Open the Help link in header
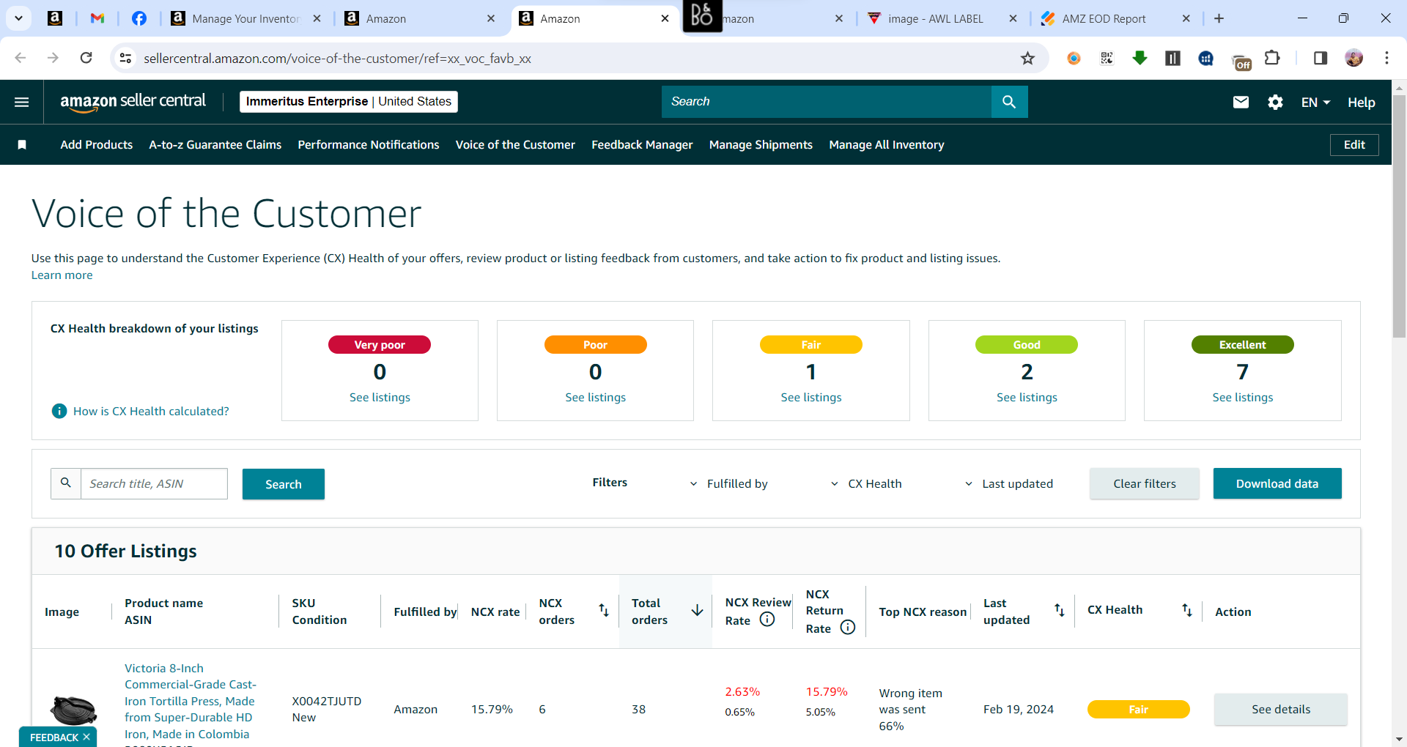This screenshot has width=1407, height=747. [1362, 103]
